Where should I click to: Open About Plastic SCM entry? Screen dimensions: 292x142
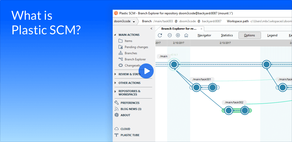click(x=122, y=115)
